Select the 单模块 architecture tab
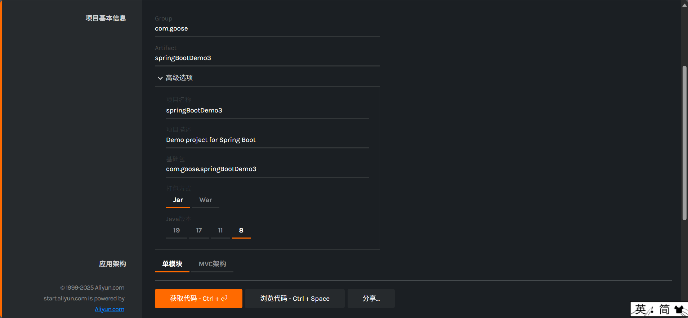The width and height of the screenshot is (688, 318). 172,264
